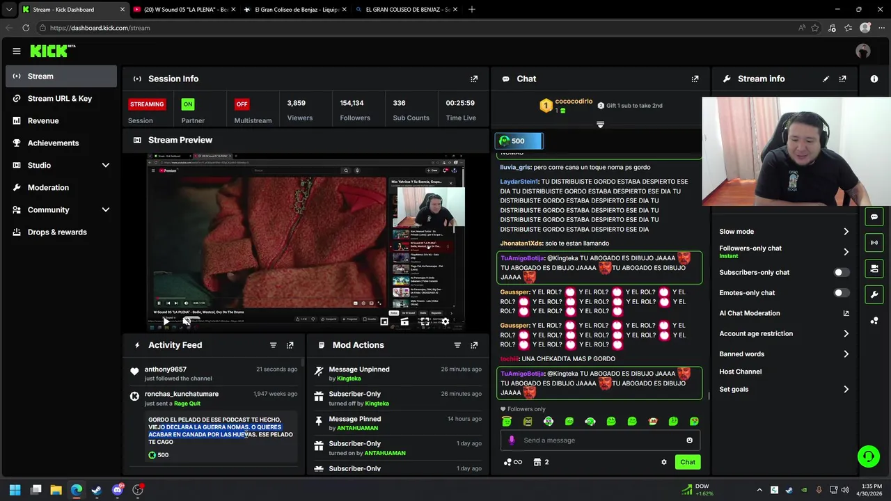Enable picture-in-picture mini player on preview
This screenshot has height=501, width=891.
[x=384, y=321]
